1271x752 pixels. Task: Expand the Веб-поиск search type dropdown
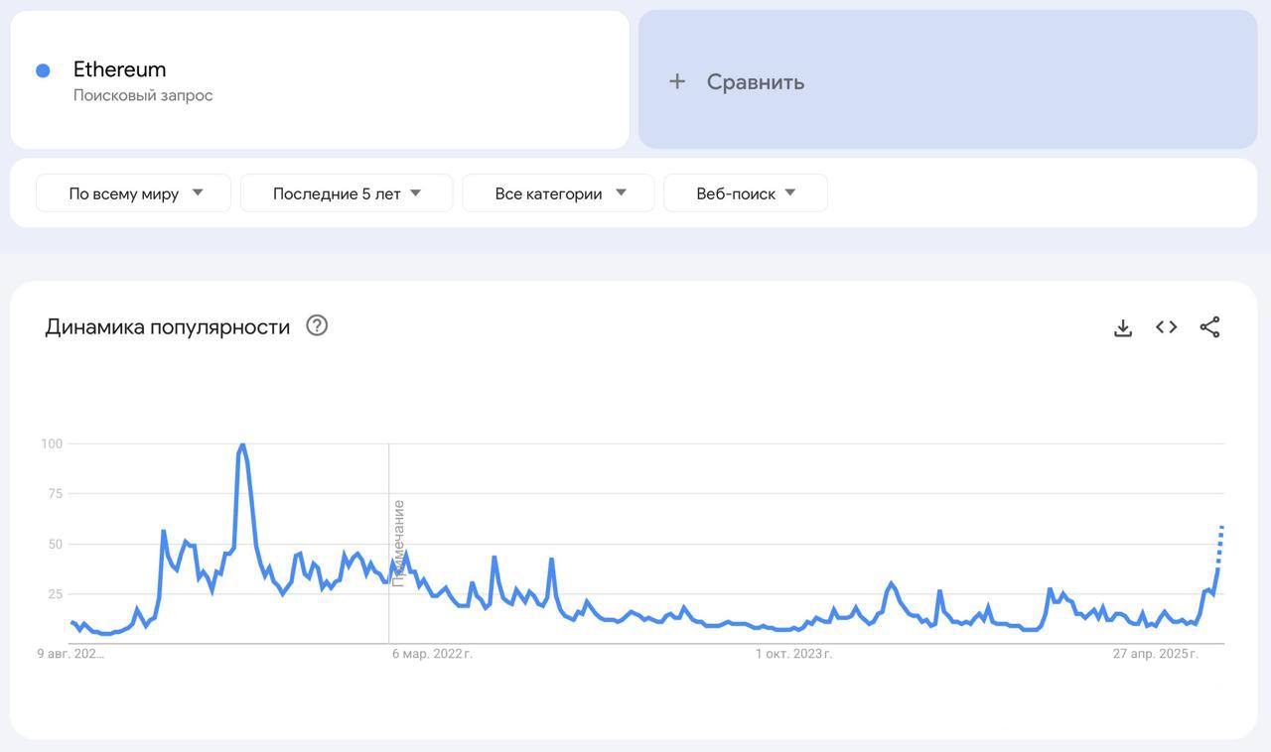click(746, 193)
